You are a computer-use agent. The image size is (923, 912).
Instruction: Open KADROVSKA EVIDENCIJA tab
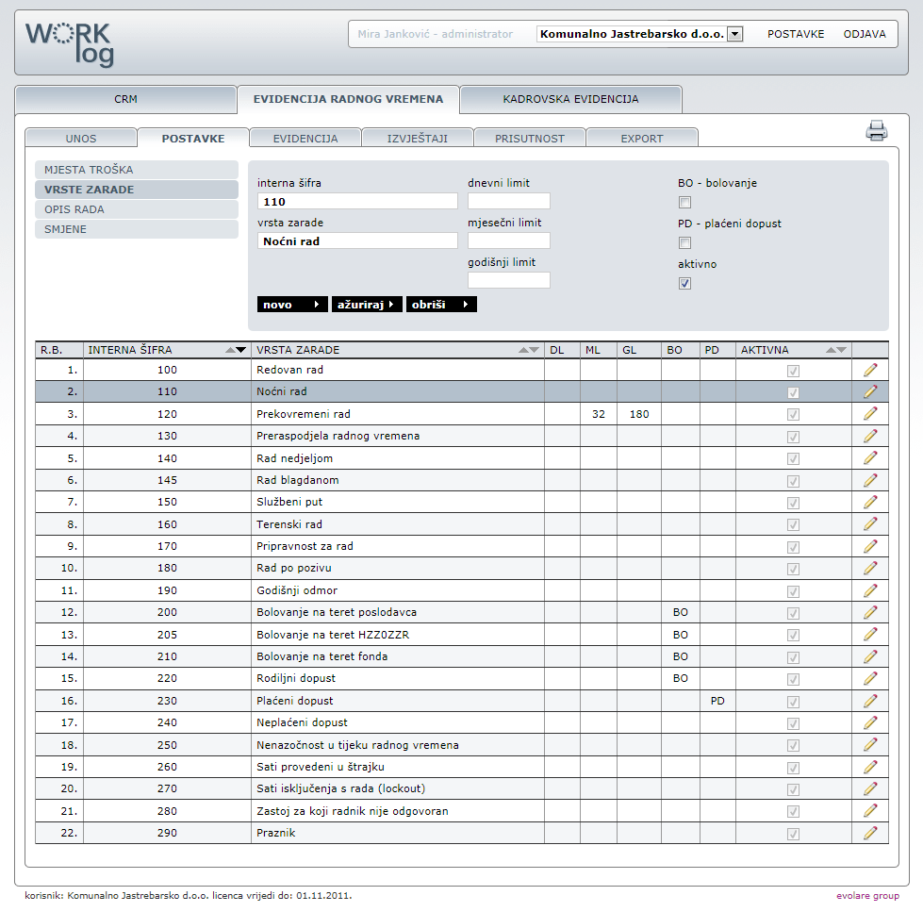tap(570, 100)
